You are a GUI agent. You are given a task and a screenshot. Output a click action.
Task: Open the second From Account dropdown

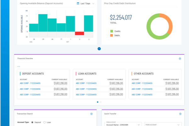163,124
